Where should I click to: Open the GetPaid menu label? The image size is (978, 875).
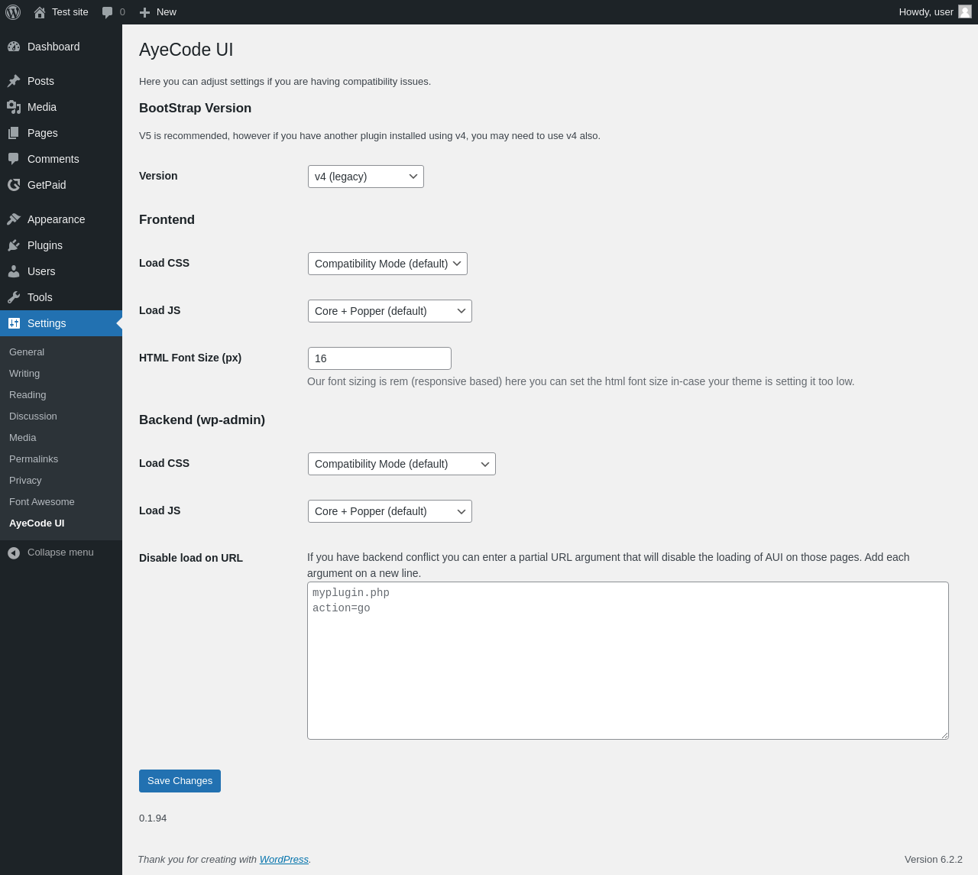tap(47, 185)
